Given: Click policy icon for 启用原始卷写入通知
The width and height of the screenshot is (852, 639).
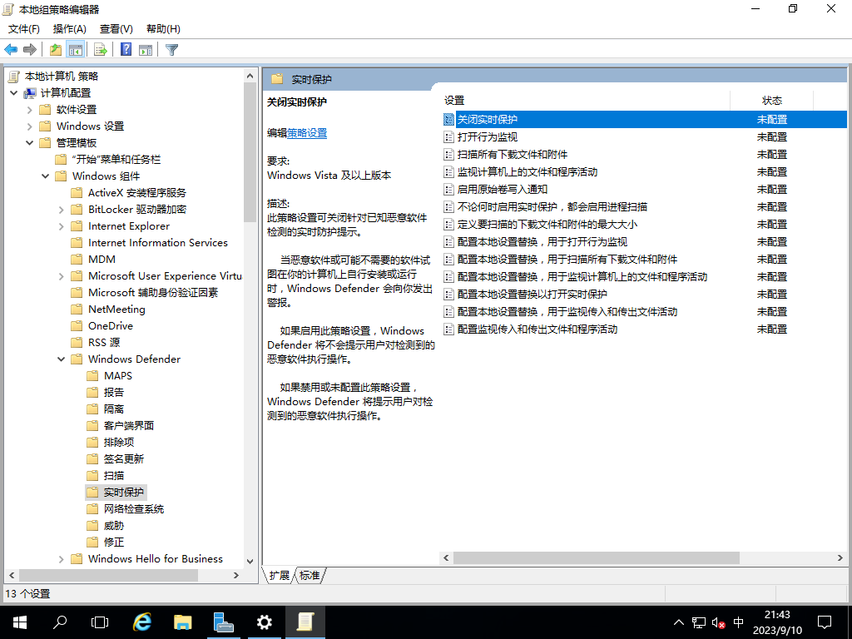Looking at the screenshot, I should pos(448,189).
